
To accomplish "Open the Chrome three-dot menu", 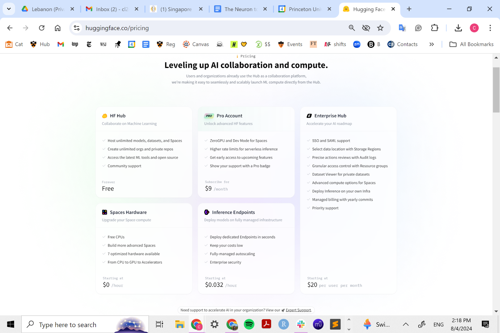I will click(x=490, y=28).
